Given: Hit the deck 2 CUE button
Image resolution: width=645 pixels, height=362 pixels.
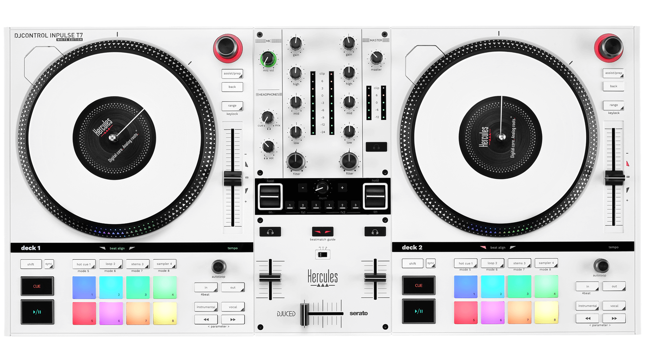Looking at the screenshot, I should click(419, 286).
